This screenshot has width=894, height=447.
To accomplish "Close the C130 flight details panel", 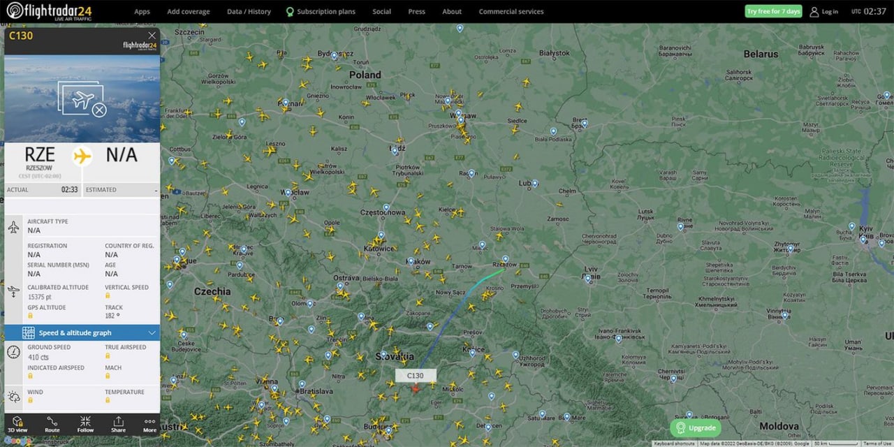I will point(152,36).
